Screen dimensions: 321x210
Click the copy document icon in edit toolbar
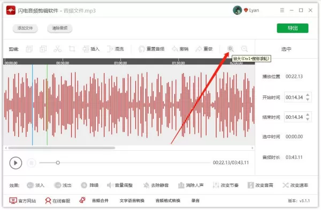29,49
